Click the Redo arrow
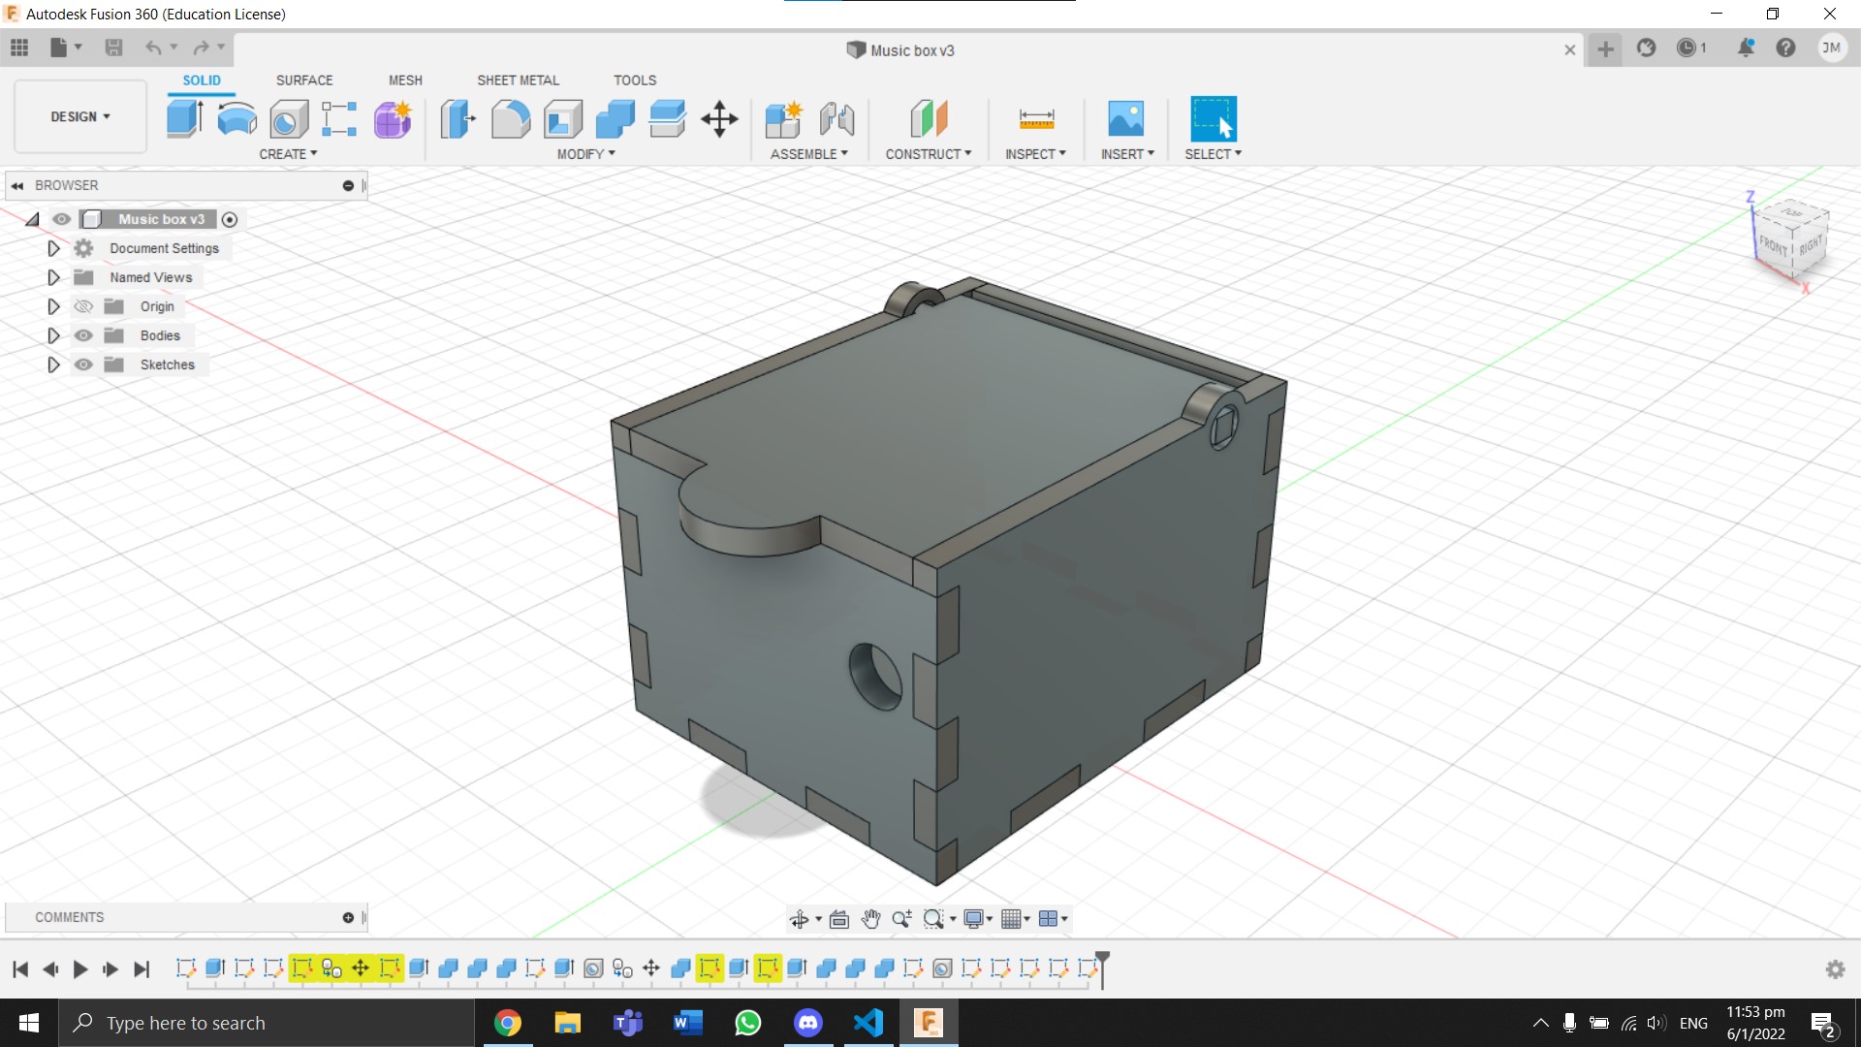 click(x=201, y=48)
